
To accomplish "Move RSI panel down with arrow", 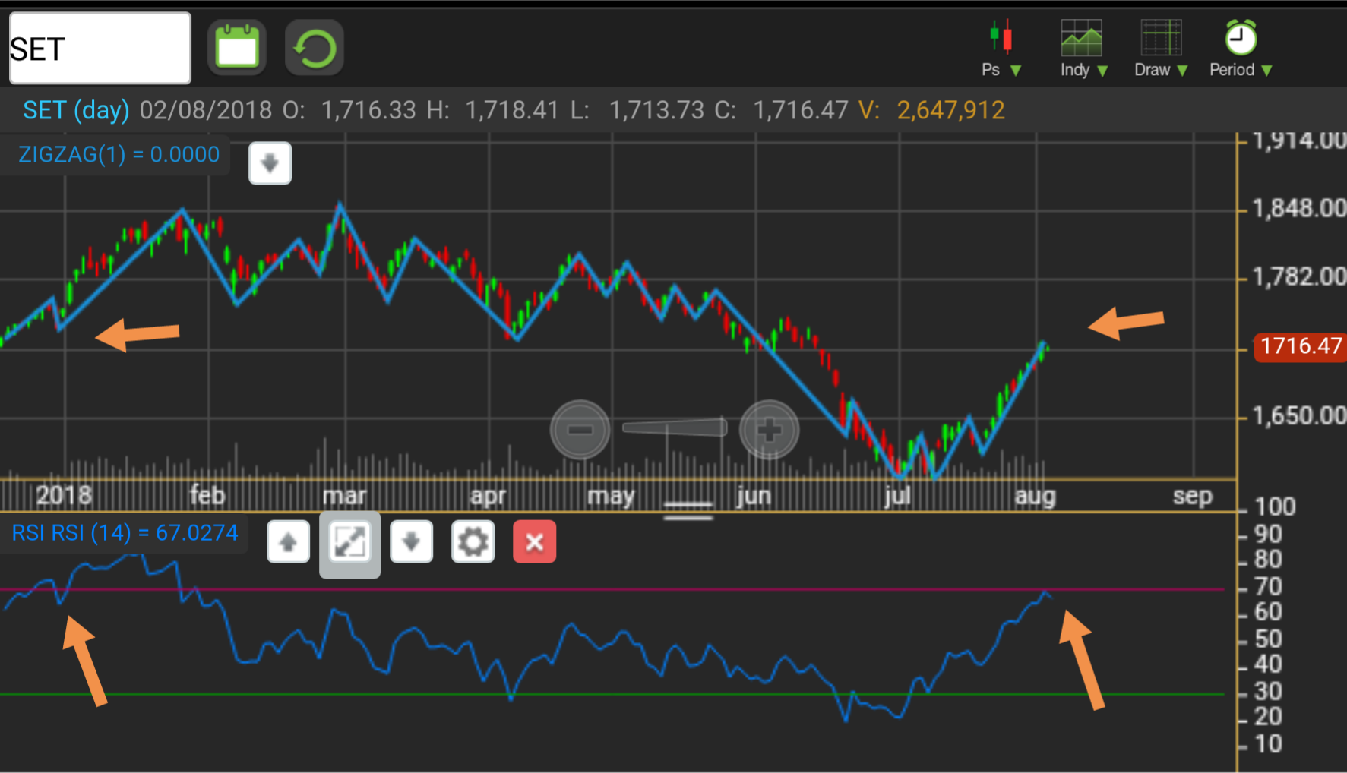I will pos(411,542).
